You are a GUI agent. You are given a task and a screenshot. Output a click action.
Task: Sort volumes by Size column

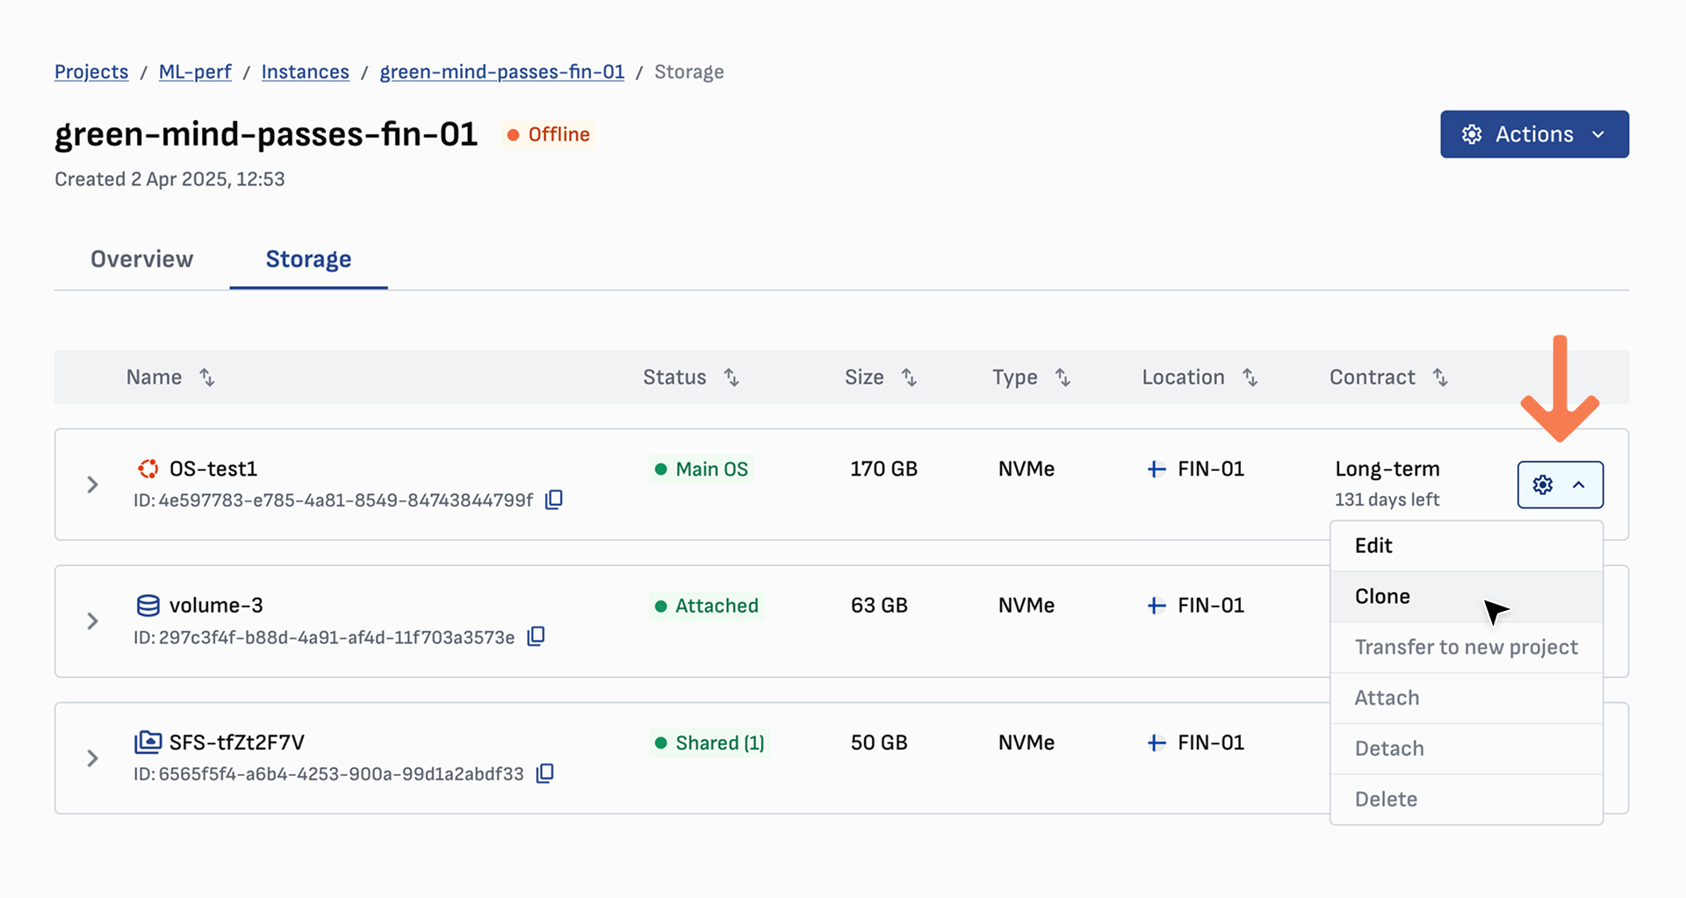[x=909, y=377]
